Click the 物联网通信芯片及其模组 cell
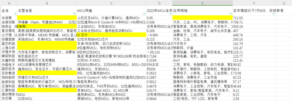Image resolution: width=292 pixels, height=101 pixels. point(47,60)
